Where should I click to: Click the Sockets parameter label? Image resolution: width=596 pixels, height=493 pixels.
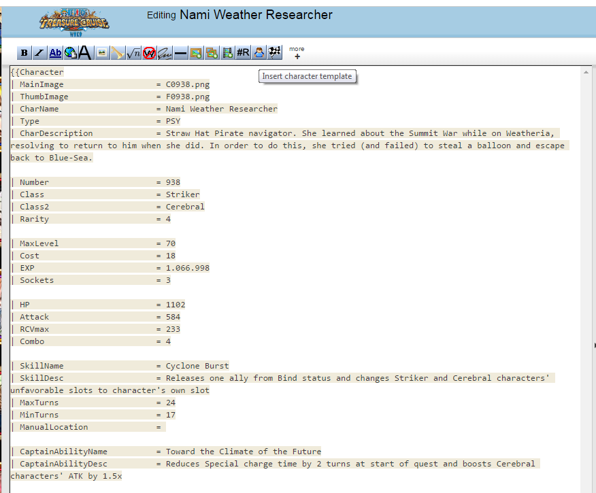[x=37, y=280]
